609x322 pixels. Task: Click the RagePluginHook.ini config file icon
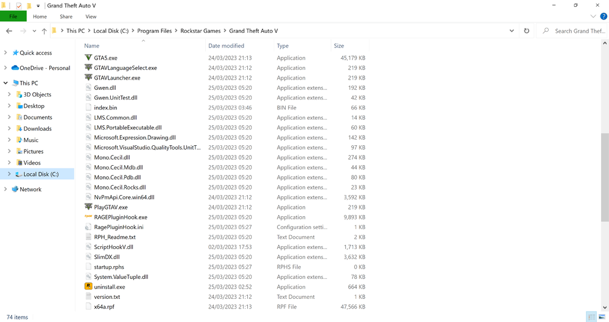(88, 227)
